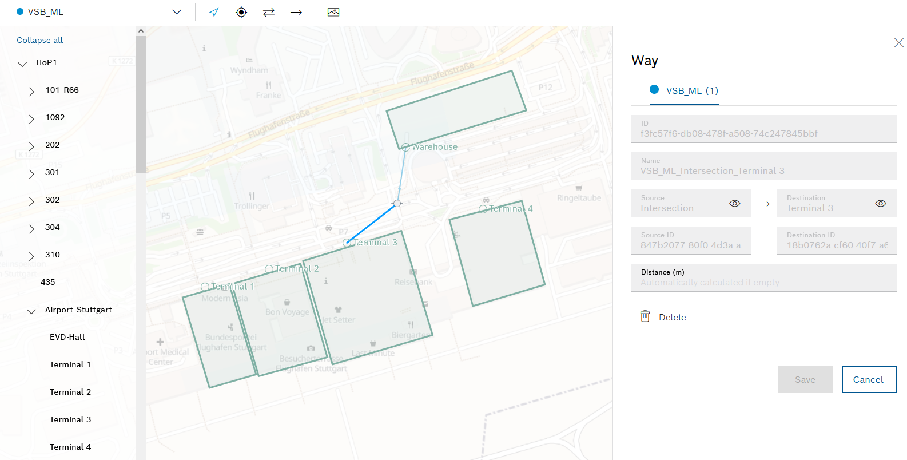The image size is (907, 460).
Task: Expand the 302 tree node
Action: coord(31,201)
